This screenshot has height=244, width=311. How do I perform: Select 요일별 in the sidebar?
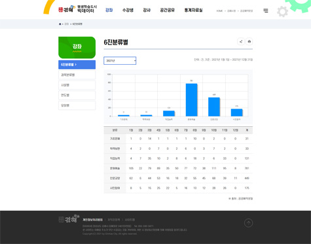77,105
